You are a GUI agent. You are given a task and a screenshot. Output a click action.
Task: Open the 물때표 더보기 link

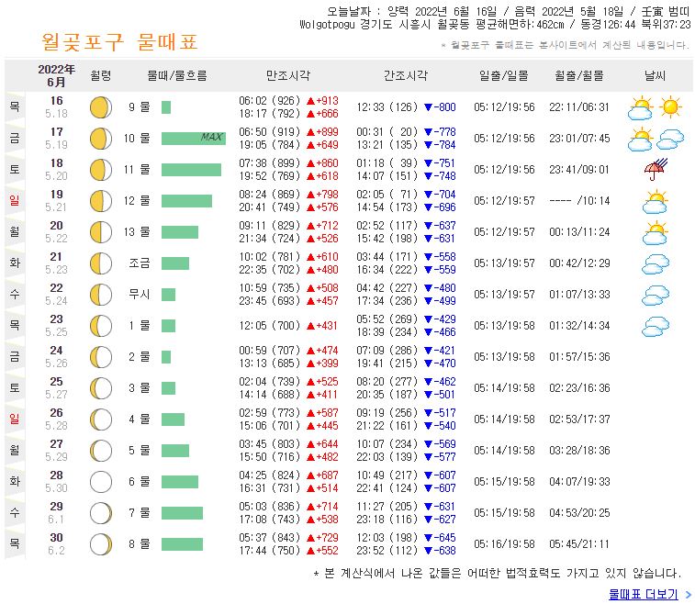pyautogui.click(x=644, y=594)
